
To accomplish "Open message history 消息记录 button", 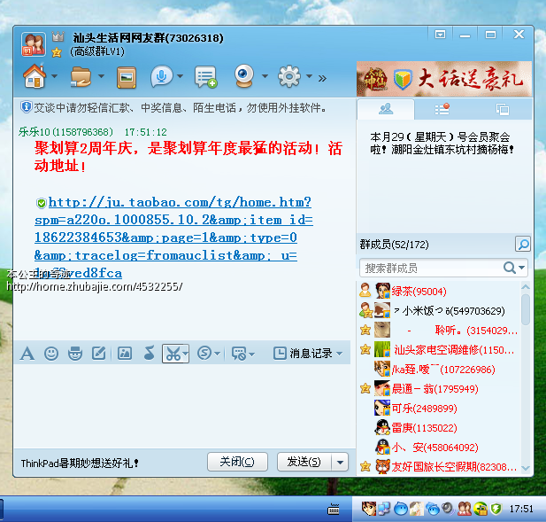I will (303, 354).
